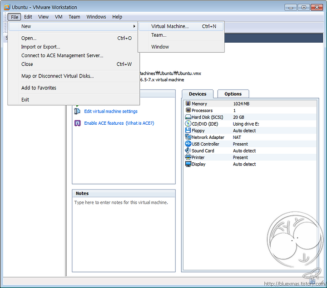327x288 pixels.
Task: Click the CD/DVD (IDE) disc icon
Action: (188, 124)
